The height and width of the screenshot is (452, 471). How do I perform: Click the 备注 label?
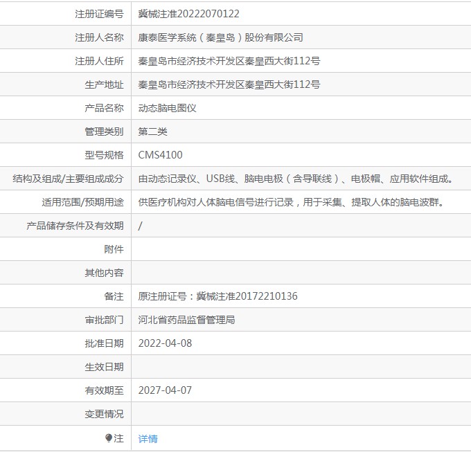[114, 296]
